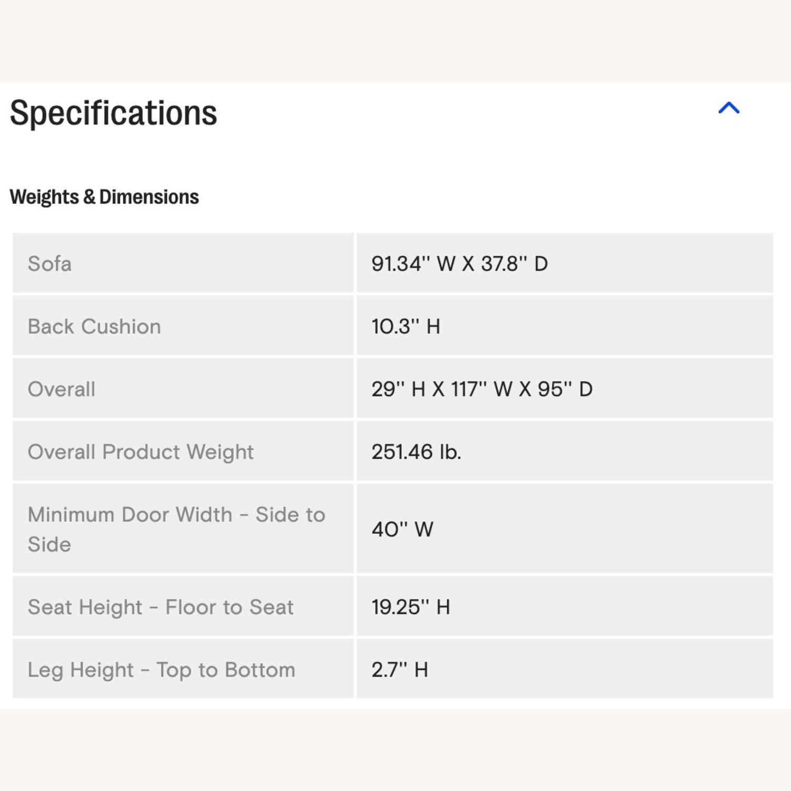The height and width of the screenshot is (791, 791).
Task: Click the Specifications heading
Action: pyautogui.click(x=113, y=113)
